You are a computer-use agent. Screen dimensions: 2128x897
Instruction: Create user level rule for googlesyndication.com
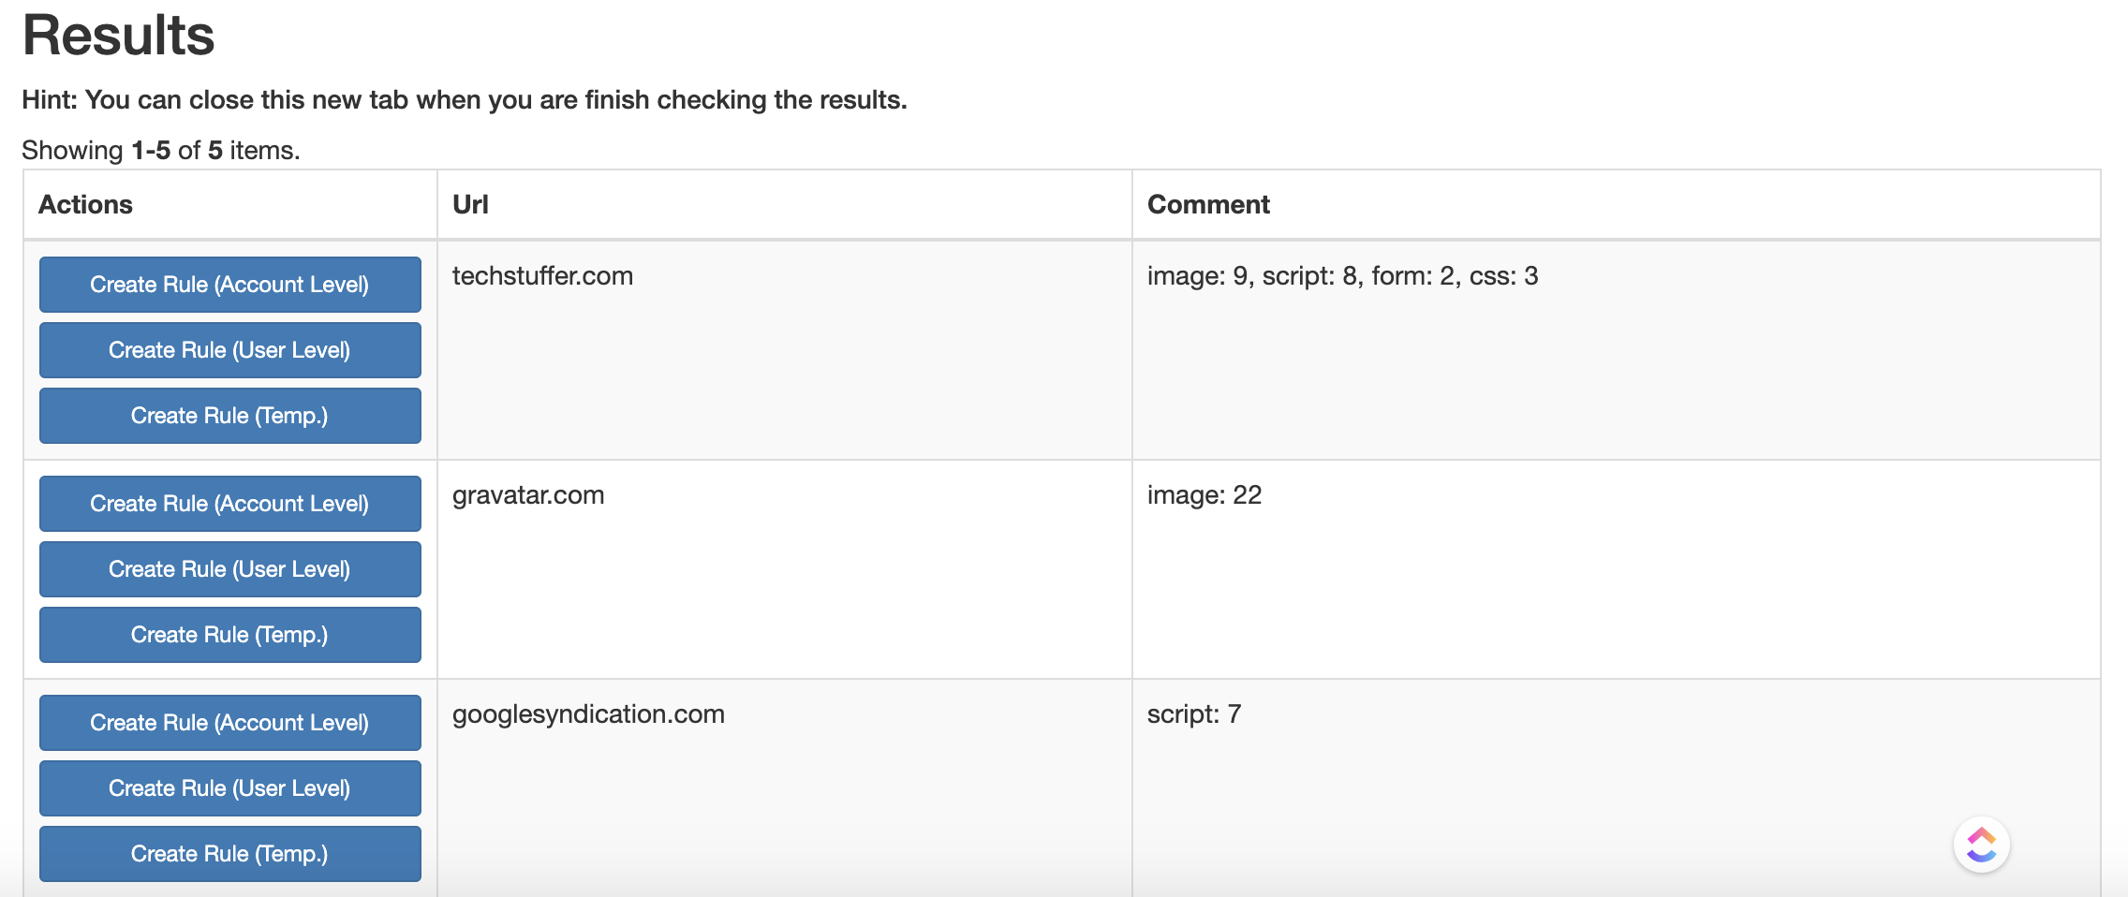pos(229,788)
